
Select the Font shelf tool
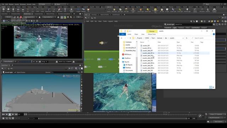tap(65, 10)
